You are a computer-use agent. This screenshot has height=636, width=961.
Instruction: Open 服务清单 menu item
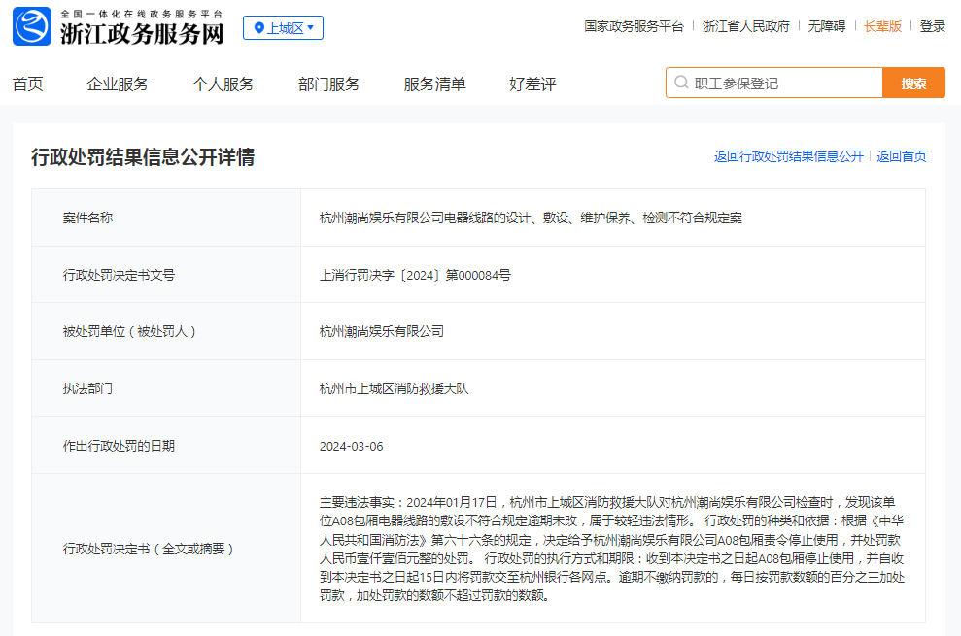[x=434, y=84]
